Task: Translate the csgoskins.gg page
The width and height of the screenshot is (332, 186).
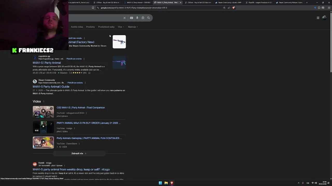Action: coord(74,59)
